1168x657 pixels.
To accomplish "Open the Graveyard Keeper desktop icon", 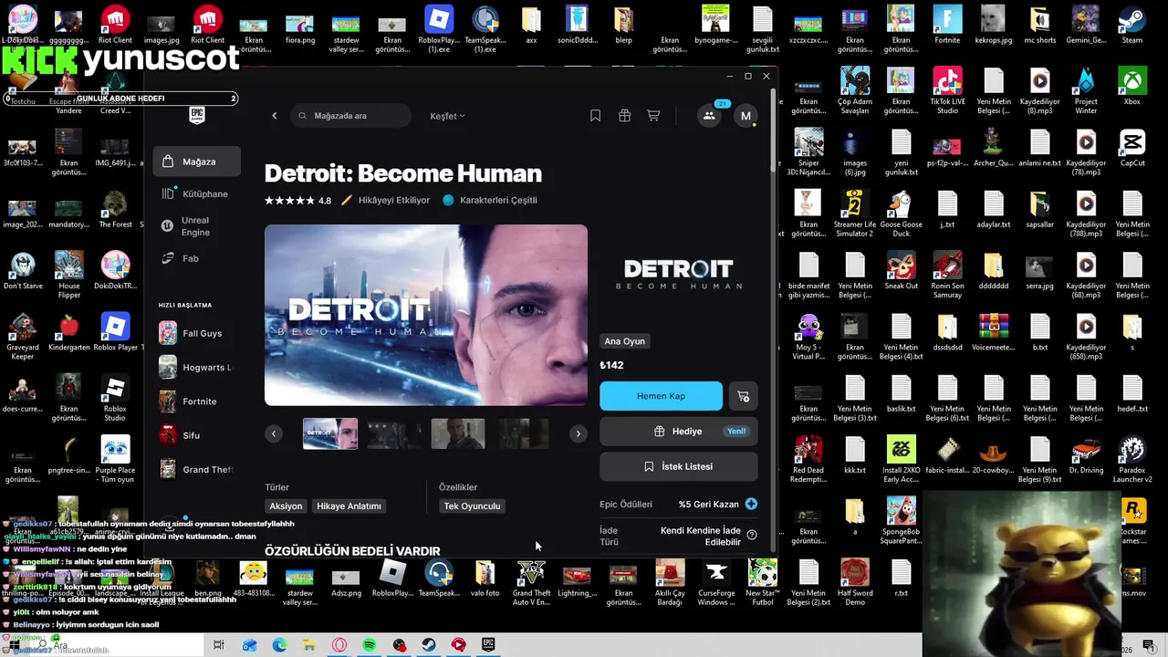I will click(x=22, y=337).
